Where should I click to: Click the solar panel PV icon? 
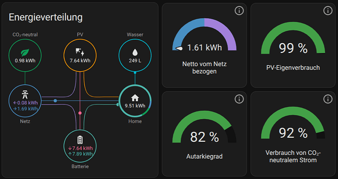pos(80,52)
